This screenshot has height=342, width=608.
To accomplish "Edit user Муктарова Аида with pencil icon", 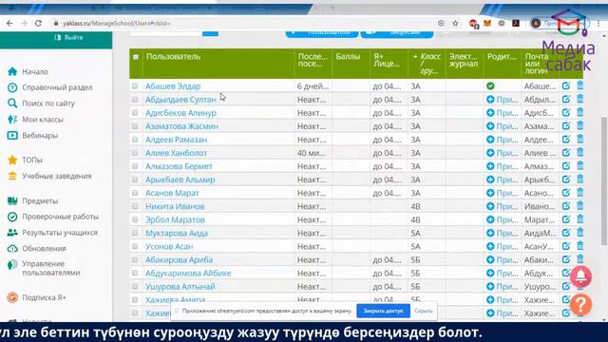I will click(566, 233).
